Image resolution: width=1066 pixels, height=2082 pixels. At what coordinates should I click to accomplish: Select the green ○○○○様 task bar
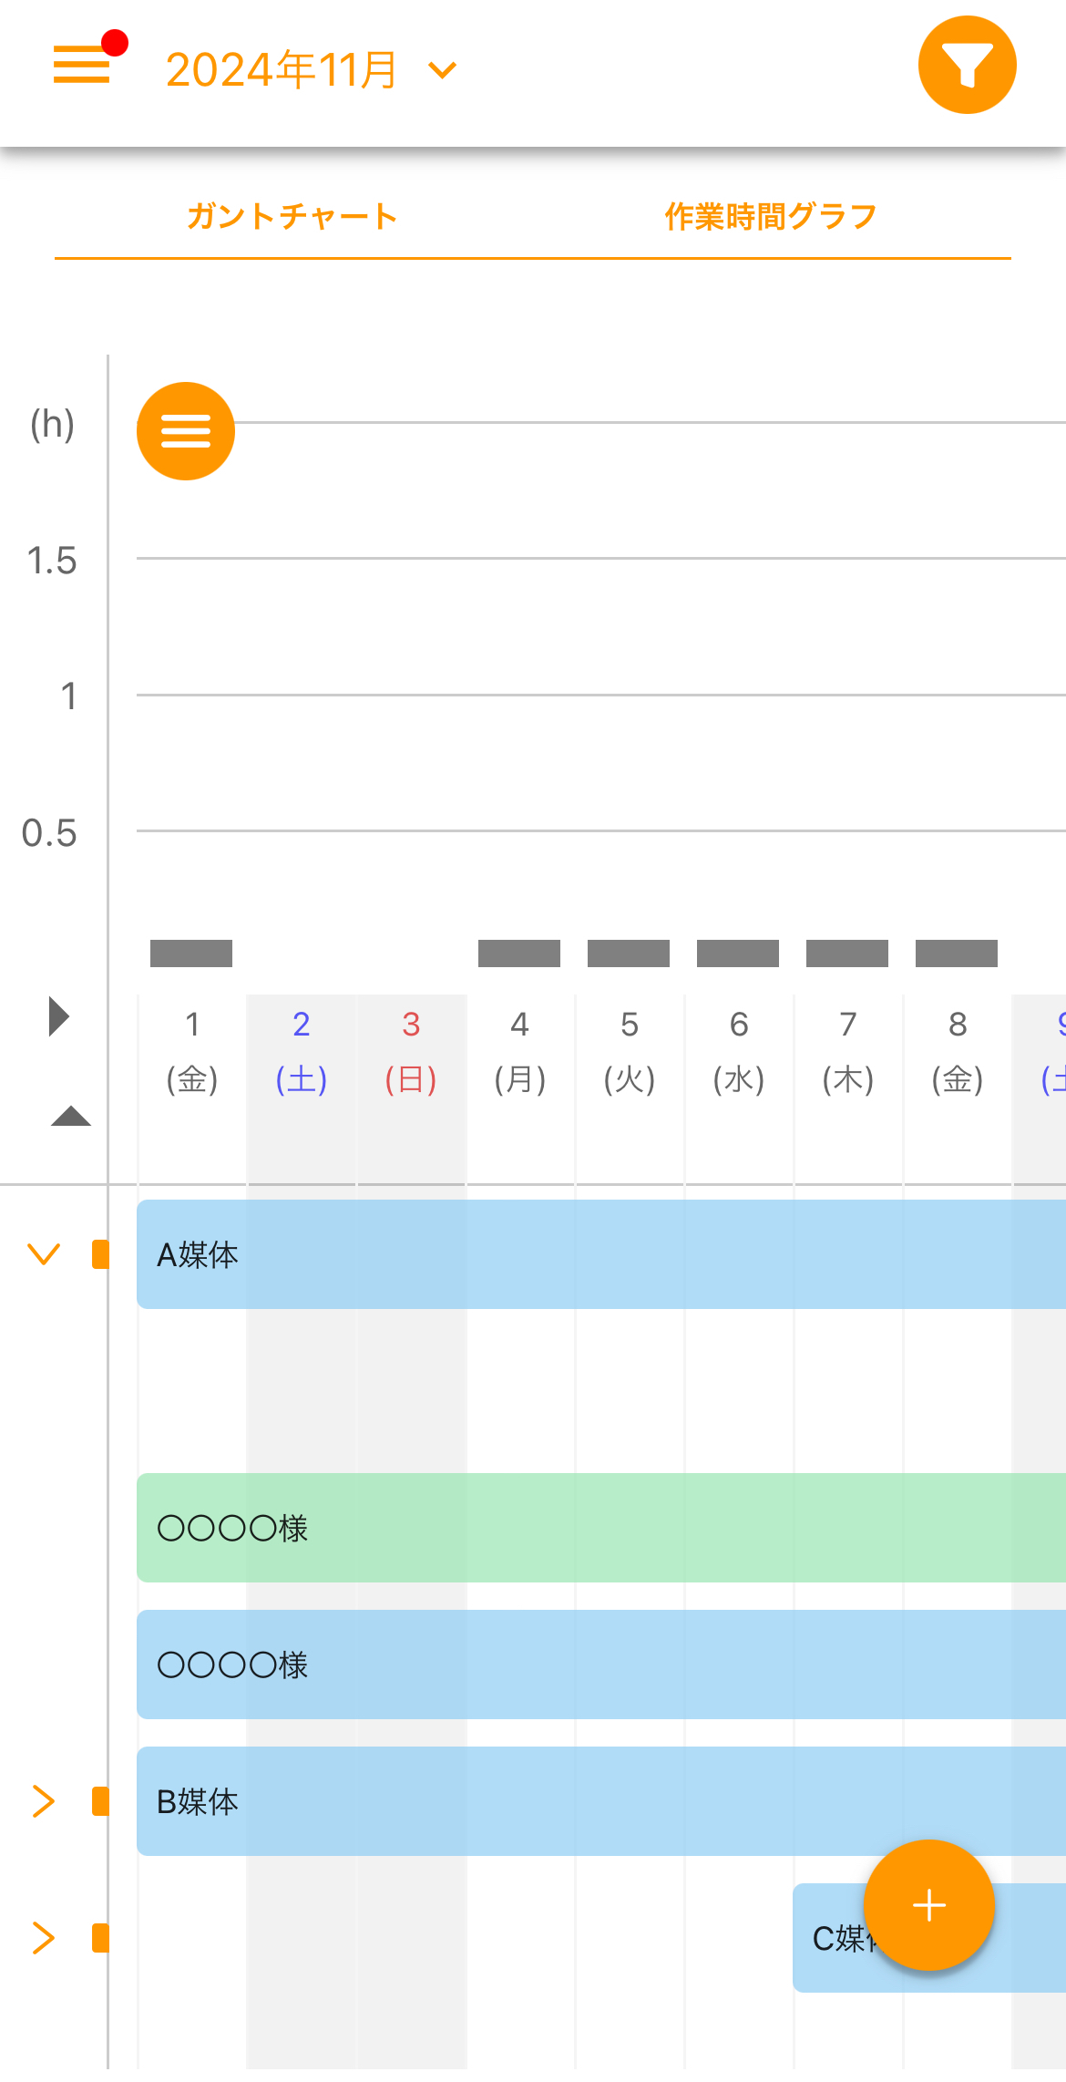pos(601,1528)
